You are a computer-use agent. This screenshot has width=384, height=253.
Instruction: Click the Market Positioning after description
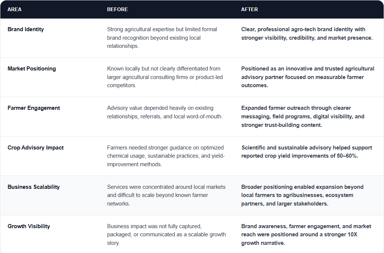[308, 77]
